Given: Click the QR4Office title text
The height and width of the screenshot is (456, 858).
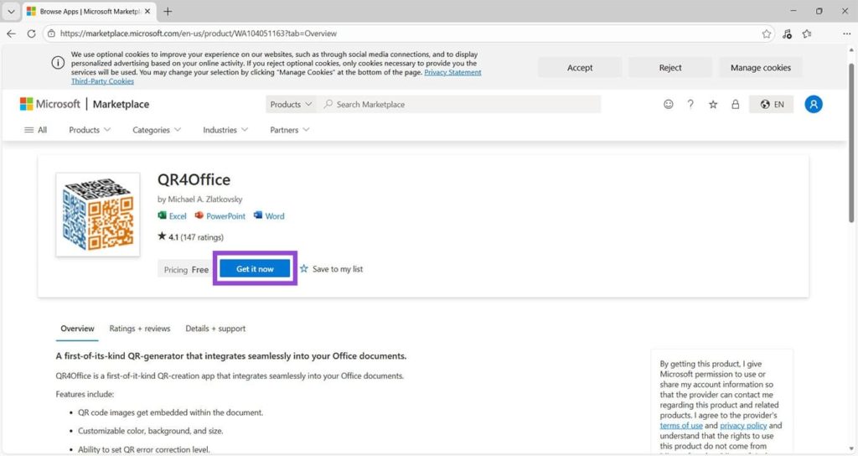Looking at the screenshot, I should pos(194,179).
